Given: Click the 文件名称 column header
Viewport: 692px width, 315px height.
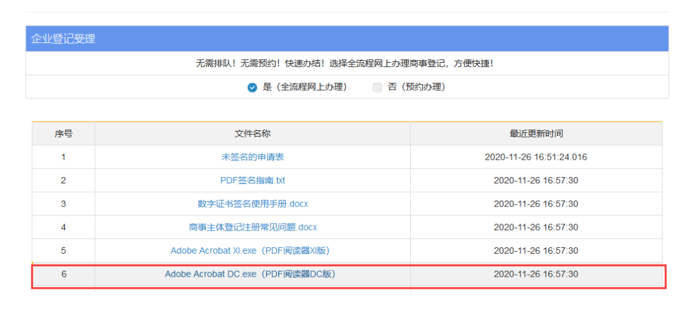Looking at the screenshot, I should click(x=252, y=134).
